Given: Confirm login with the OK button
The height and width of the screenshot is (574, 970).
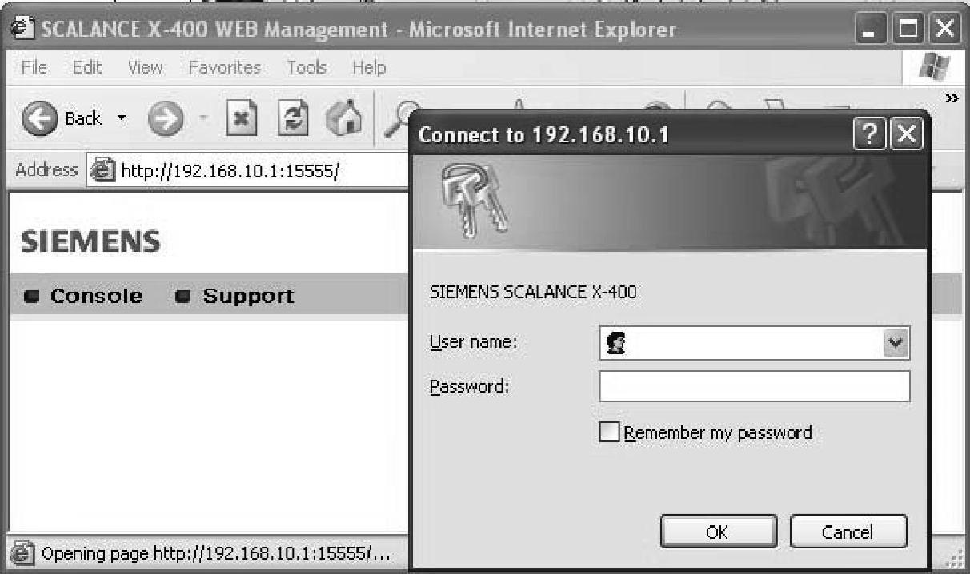Looking at the screenshot, I should [718, 532].
